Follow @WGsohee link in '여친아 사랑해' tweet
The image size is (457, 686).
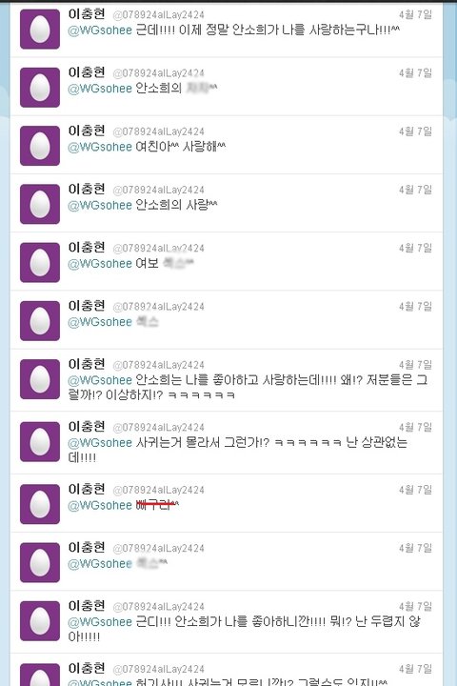pyautogui.click(x=100, y=147)
